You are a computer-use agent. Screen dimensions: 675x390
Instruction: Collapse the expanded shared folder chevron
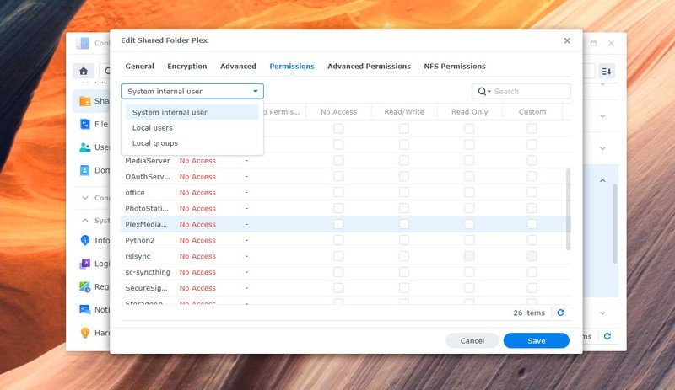(x=602, y=180)
